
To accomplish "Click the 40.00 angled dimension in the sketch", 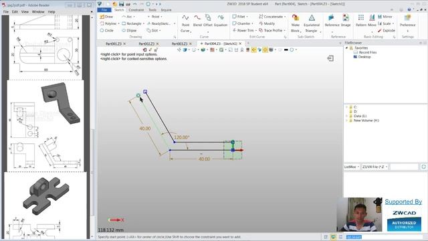I will (145, 129).
